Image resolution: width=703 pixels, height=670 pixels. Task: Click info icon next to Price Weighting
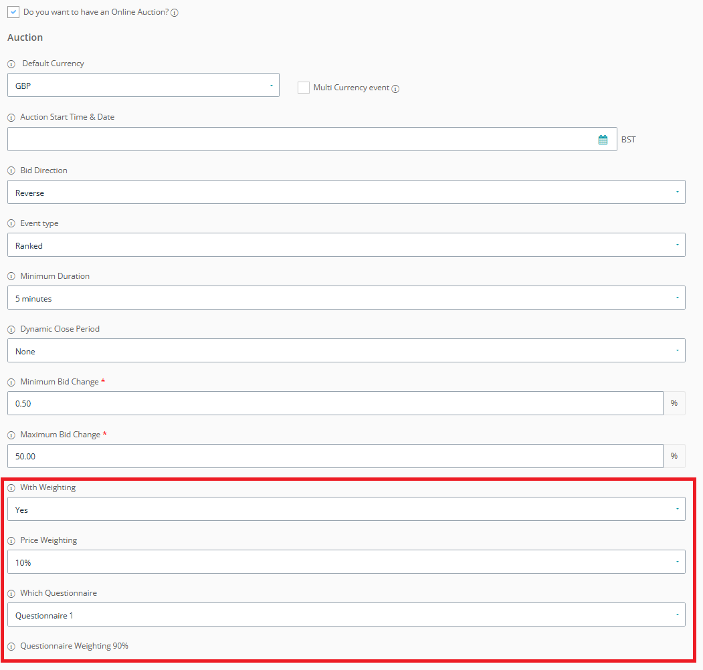coord(11,541)
